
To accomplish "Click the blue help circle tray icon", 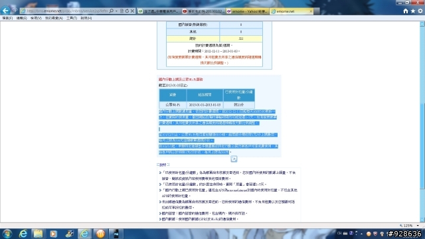I will 351,233.
